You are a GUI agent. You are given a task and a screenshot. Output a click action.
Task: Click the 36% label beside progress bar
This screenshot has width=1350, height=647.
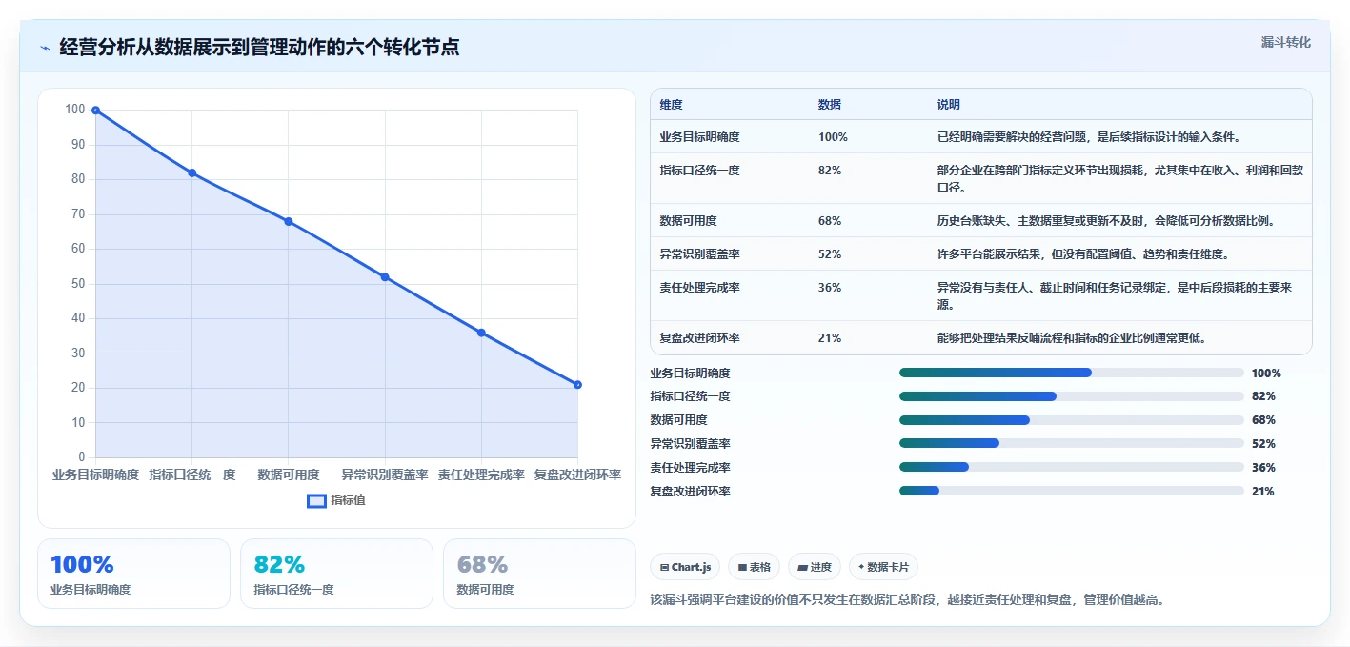(x=1263, y=468)
